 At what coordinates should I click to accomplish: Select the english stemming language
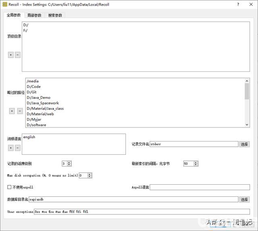(x=29, y=137)
